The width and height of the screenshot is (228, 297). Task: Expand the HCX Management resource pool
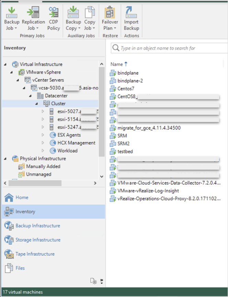(x=43, y=143)
